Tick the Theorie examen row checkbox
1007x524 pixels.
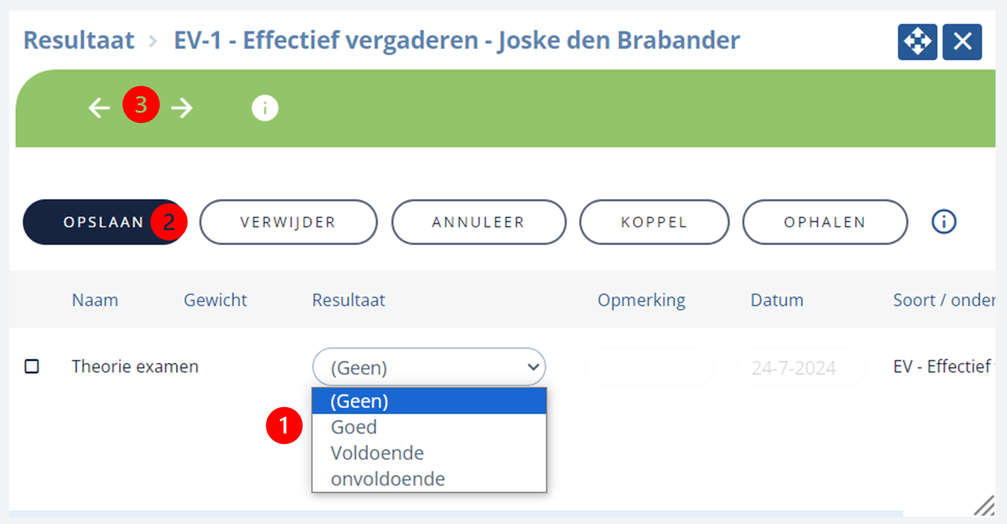(x=32, y=366)
